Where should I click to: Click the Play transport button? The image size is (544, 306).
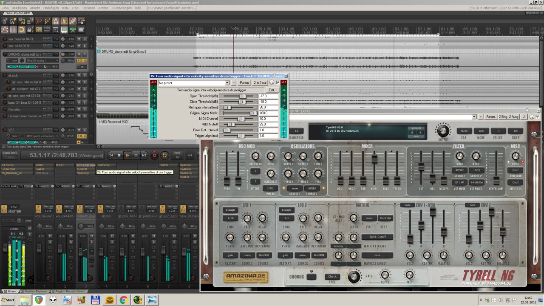127,156
